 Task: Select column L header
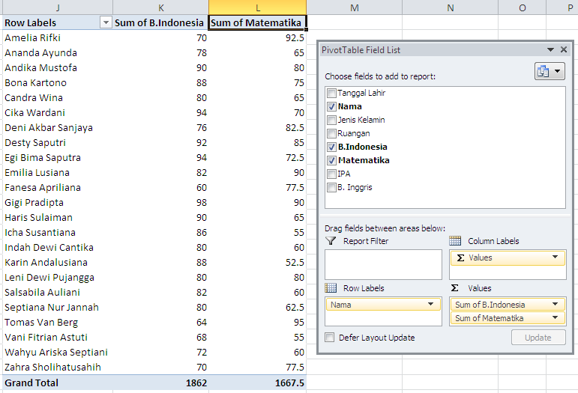[257, 7]
